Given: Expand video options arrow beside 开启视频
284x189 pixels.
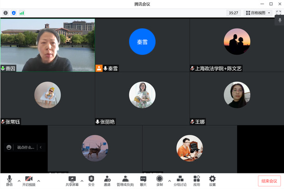Looking at the screenshot, I should 38,180.
